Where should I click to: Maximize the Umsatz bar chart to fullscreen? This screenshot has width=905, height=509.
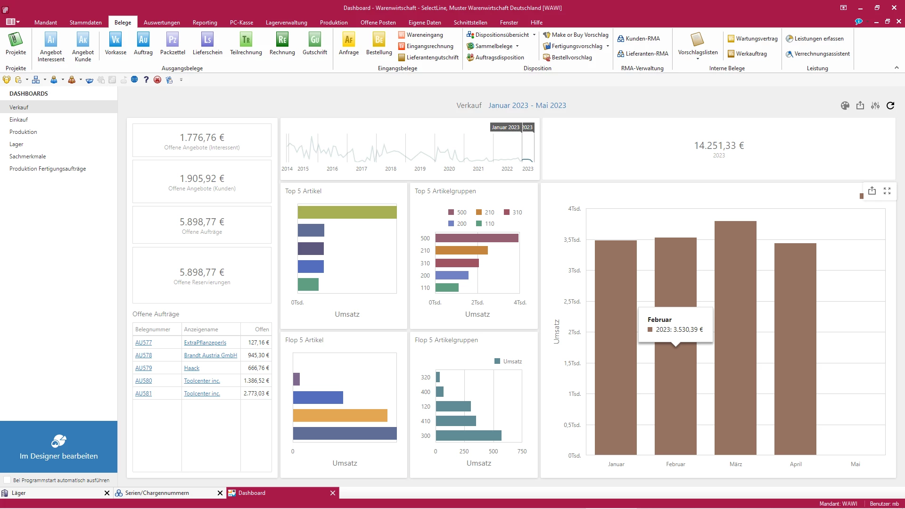tap(887, 191)
